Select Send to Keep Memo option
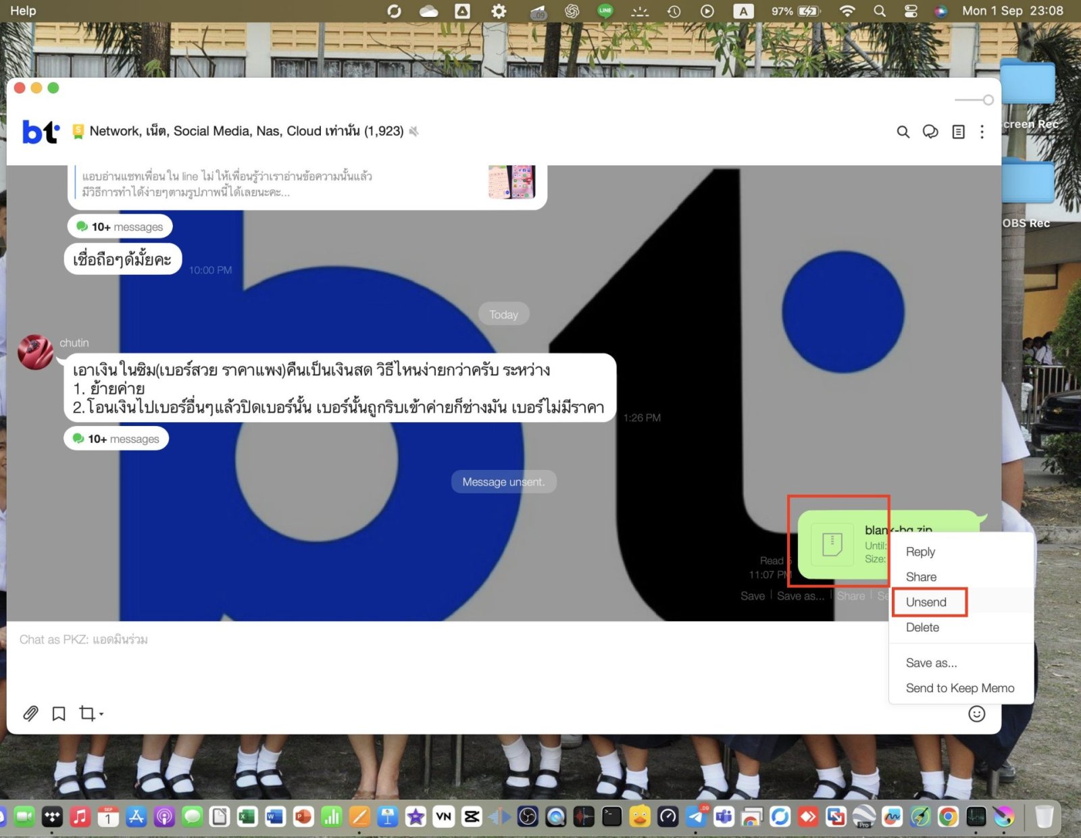 [959, 688]
